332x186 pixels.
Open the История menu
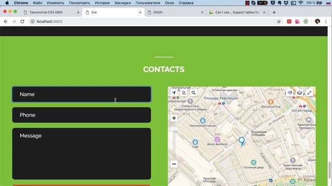pos(102,3)
